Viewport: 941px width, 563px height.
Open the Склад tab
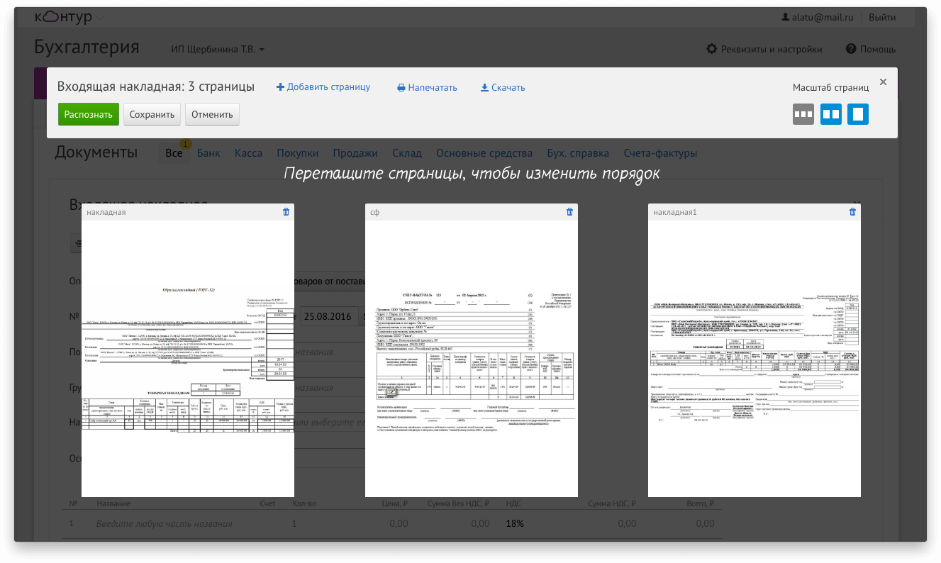click(x=407, y=153)
